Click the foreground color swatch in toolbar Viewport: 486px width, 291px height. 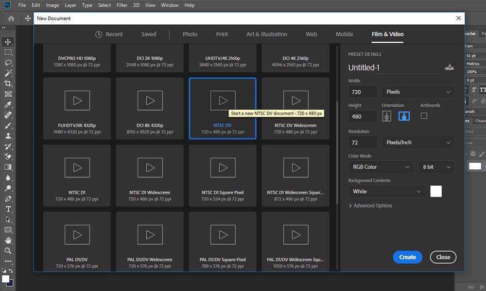point(5,278)
